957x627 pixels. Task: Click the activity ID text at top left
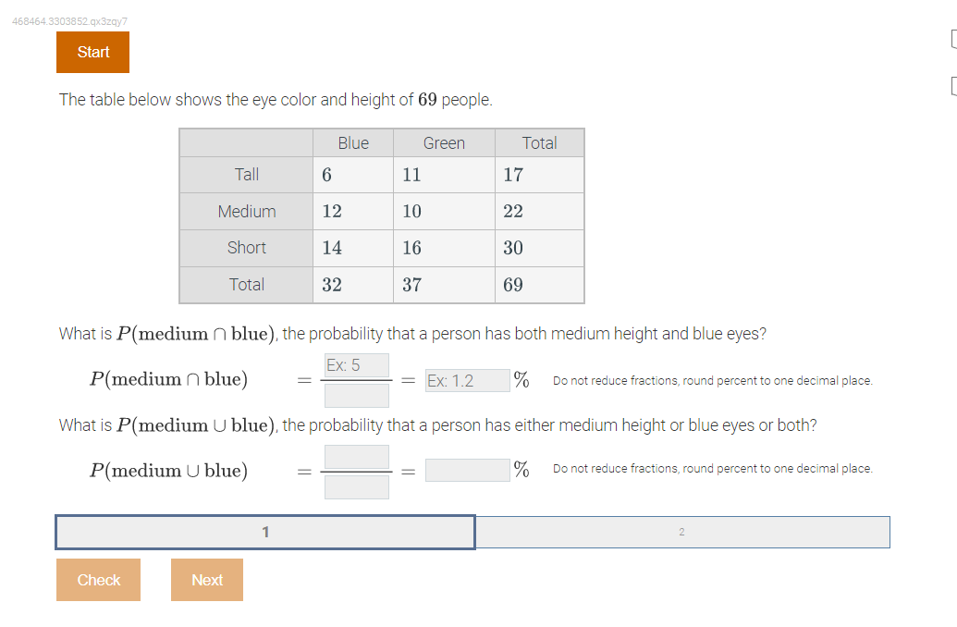tap(69, 20)
